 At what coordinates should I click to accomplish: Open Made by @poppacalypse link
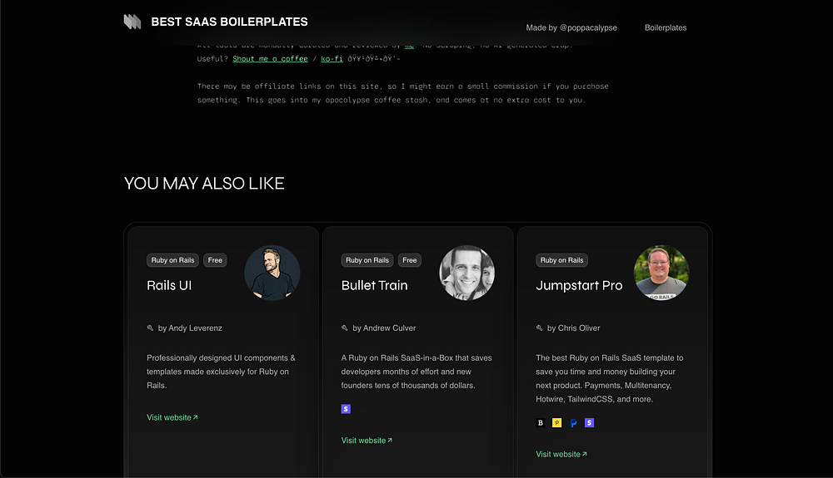[571, 27]
